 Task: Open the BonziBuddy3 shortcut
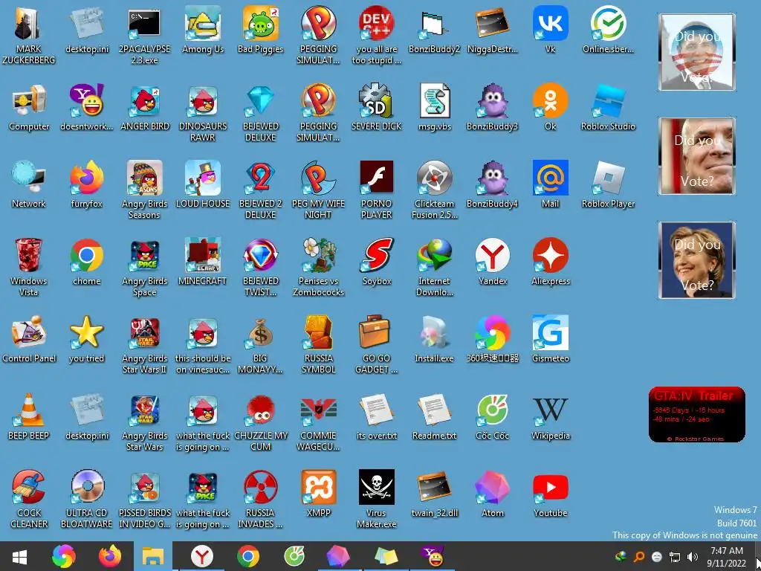click(x=492, y=107)
